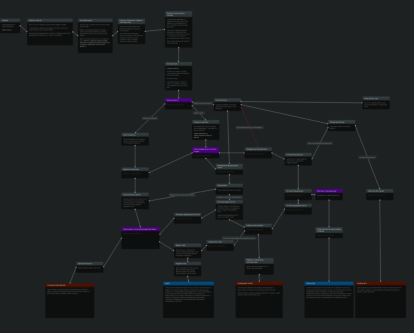The image size is (414, 333).
Task: Select the red node between the two blue nodes
Action: [259, 300]
